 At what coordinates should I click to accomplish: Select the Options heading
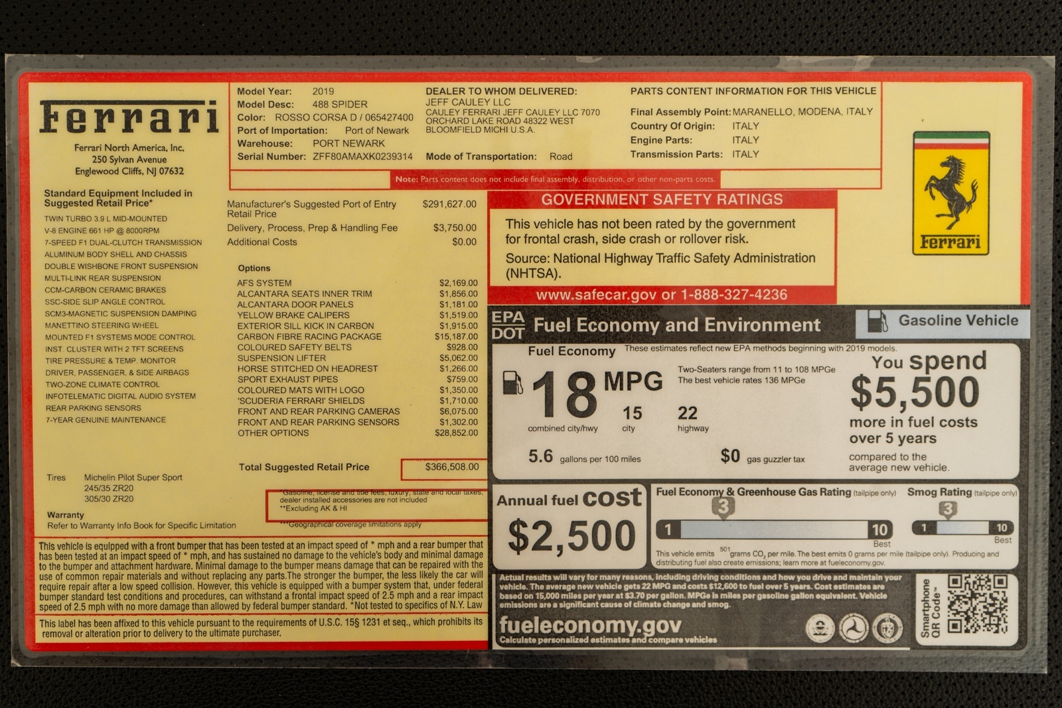(254, 268)
